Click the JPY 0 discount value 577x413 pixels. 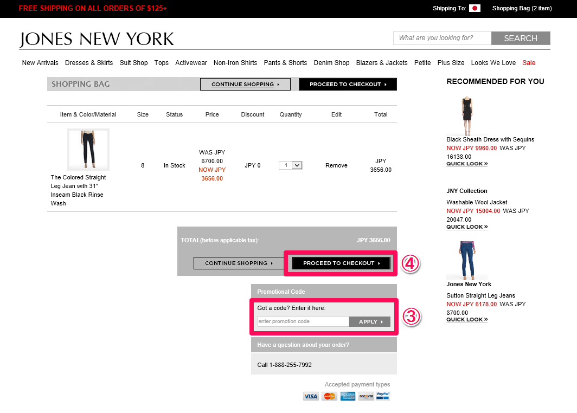[253, 165]
